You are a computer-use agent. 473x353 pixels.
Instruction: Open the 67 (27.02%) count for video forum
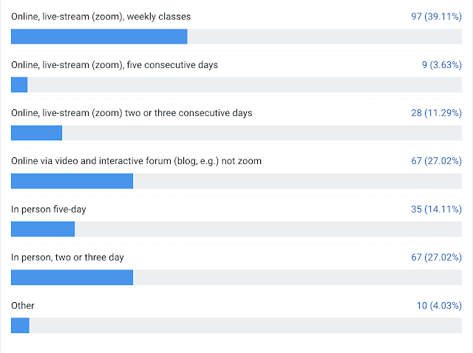click(436, 161)
